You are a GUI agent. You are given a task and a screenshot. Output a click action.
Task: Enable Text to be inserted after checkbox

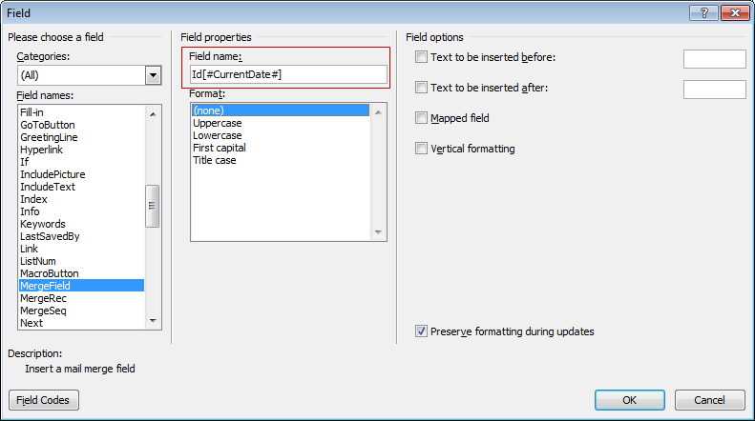[x=422, y=89]
